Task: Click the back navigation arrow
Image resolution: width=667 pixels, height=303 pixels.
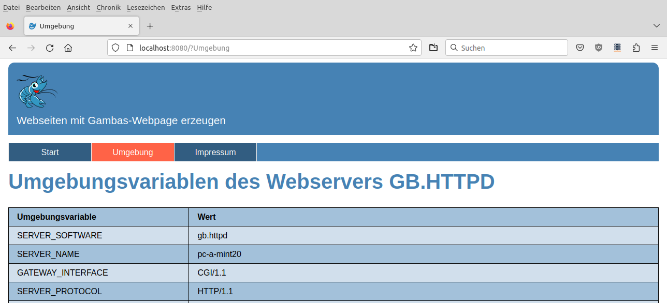Action: click(12, 48)
